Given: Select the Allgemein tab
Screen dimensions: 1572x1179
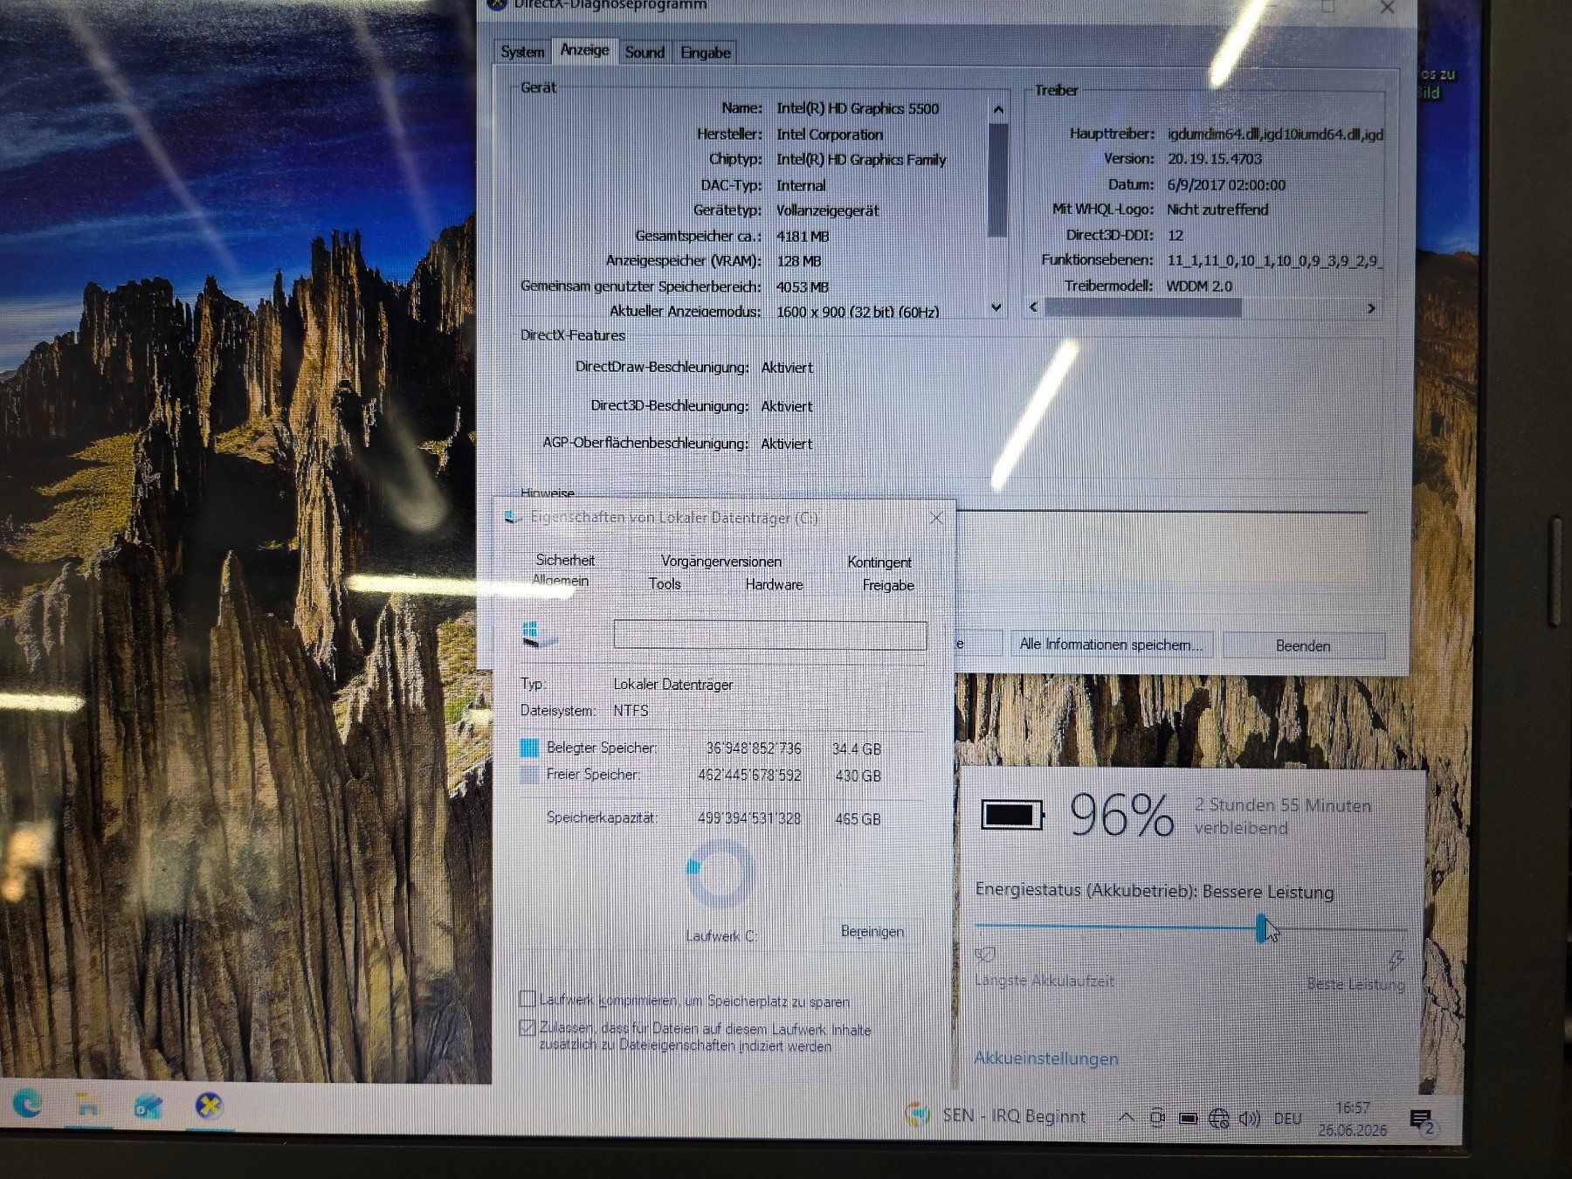Looking at the screenshot, I should click(x=561, y=581).
